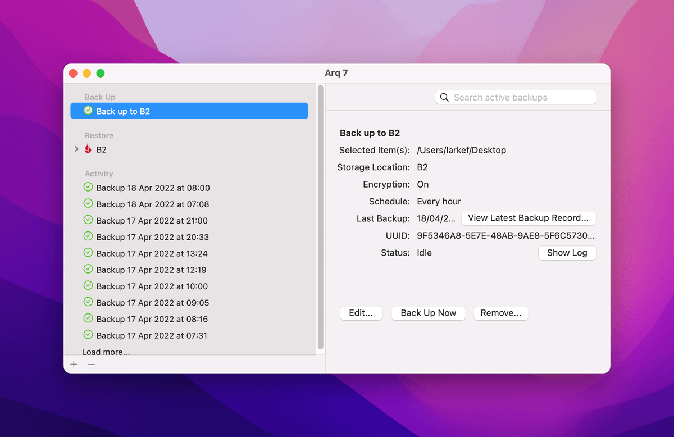Viewport: 674px width, 437px height.
Task: Click the B2 flame icon under Restore
Action: [88, 149]
